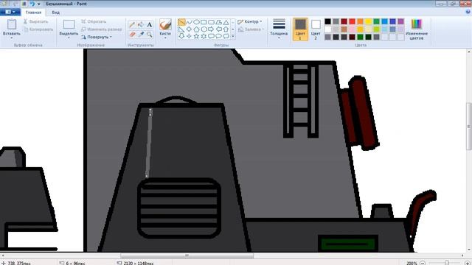Viewport: 472px width, 265px height.
Task: Select the Magnifier tool
Action: (149, 35)
